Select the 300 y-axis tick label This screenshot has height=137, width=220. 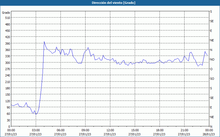tap(8, 63)
